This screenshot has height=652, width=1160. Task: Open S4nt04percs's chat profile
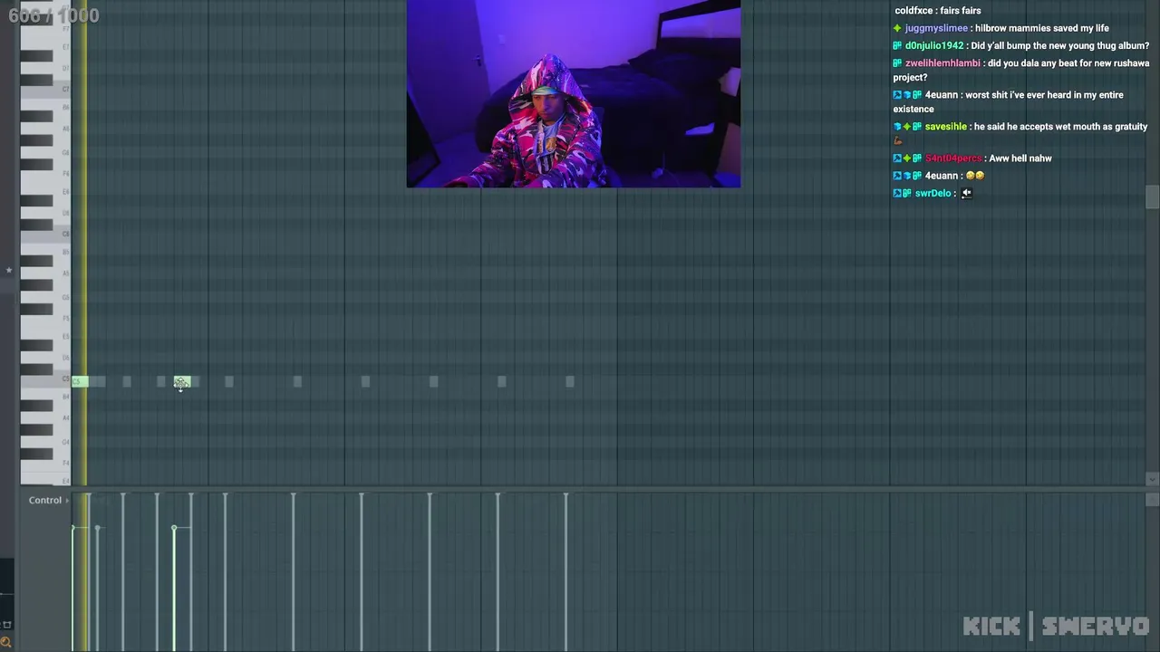(x=953, y=158)
